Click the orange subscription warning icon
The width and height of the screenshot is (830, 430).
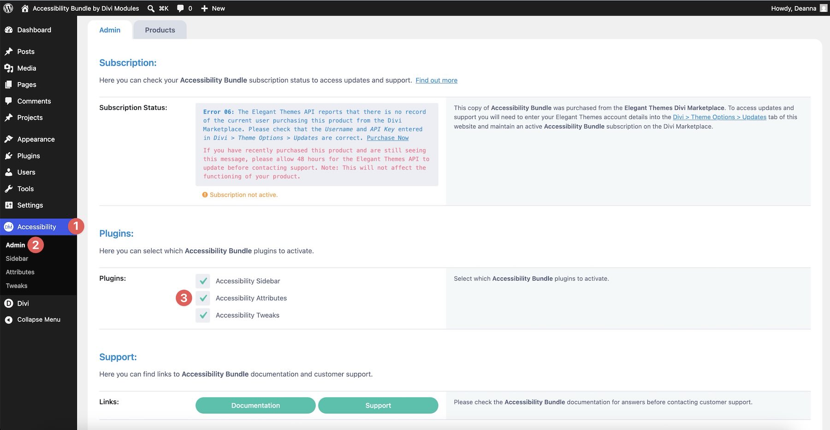coord(205,195)
